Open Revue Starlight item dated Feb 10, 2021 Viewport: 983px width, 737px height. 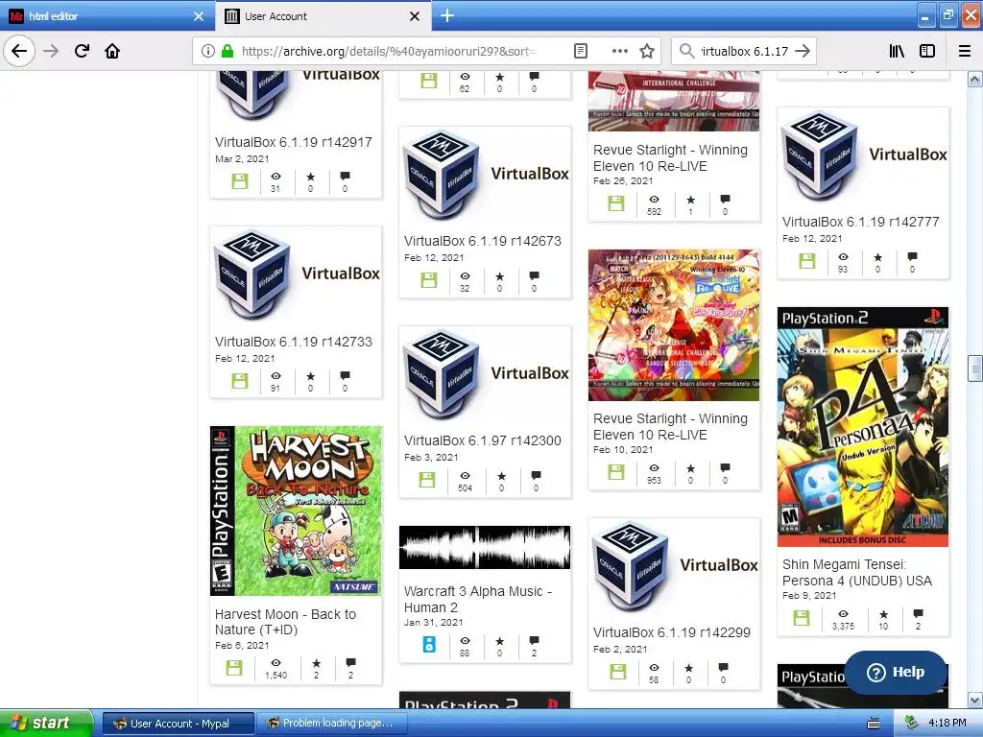point(670,427)
